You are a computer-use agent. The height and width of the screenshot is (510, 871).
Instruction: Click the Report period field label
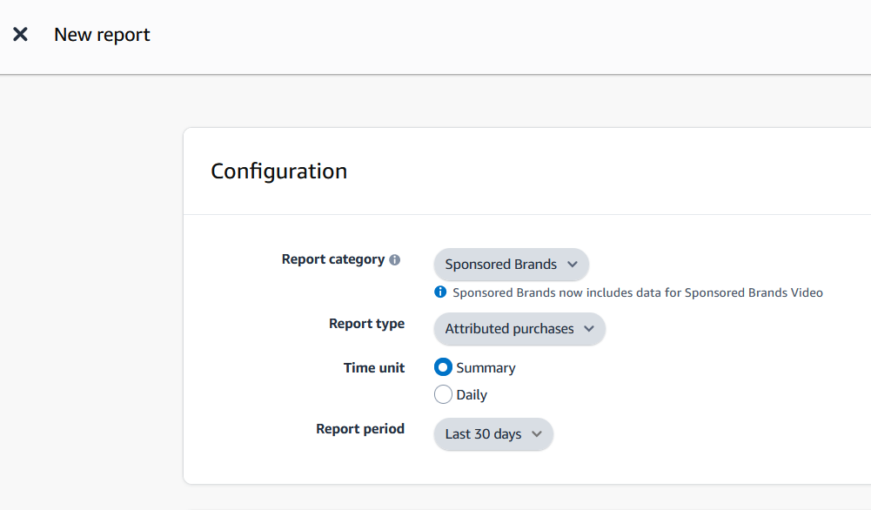360,429
